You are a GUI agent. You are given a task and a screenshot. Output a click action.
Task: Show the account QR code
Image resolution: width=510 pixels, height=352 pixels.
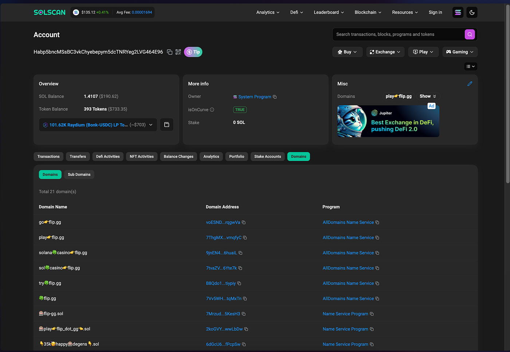178,52
